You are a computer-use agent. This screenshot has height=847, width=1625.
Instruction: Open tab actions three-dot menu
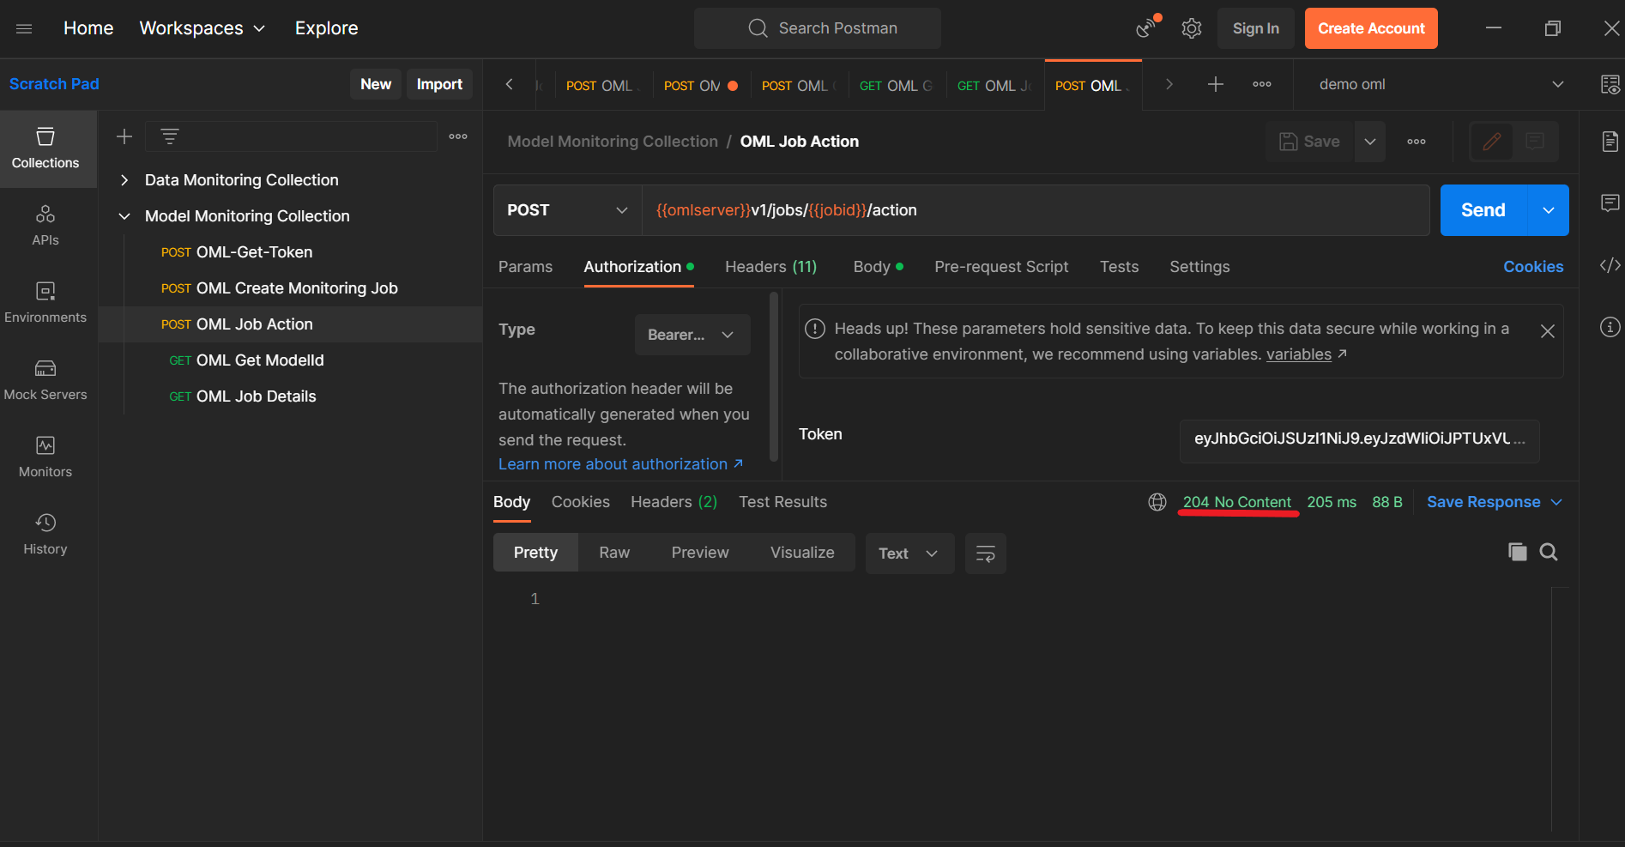pyautogui.click(x=1262, y=84)
